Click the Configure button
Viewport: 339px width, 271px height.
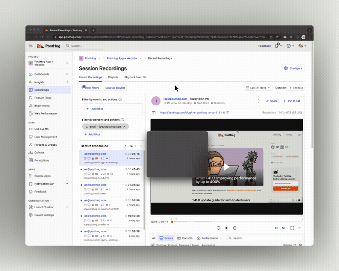coord(293,68)
